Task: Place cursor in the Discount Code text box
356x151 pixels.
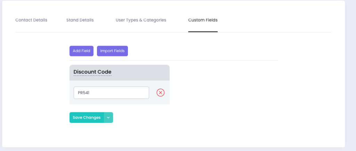Action: pyautogui.click(x=111, y=93)
